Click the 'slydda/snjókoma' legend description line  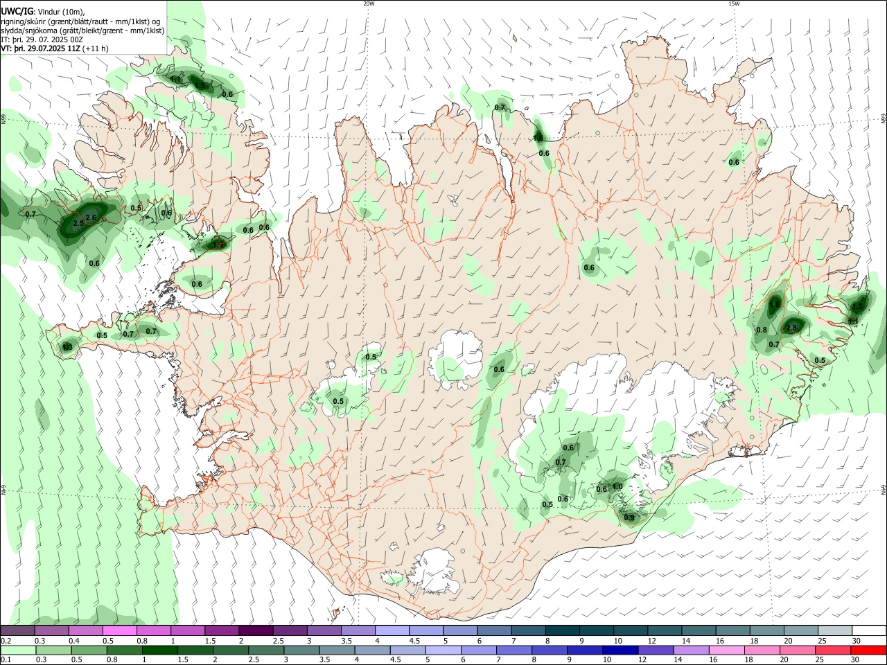coord(82,30)
